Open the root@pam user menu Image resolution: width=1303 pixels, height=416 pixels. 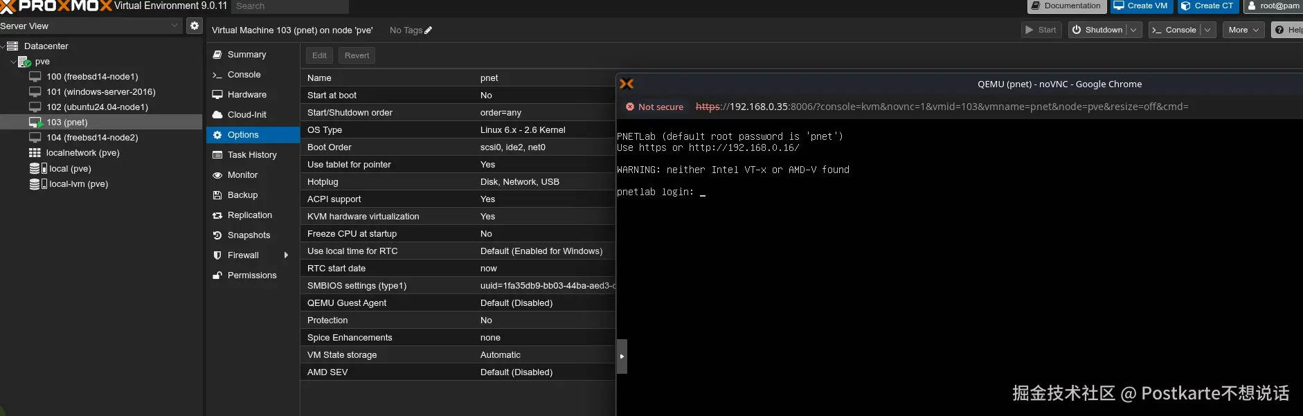pyautogui.click(x=1274, y=6)
